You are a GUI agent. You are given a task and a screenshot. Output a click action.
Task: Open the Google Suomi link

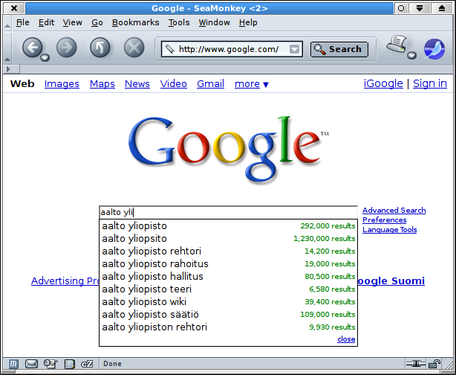click(x=391, y=281)
